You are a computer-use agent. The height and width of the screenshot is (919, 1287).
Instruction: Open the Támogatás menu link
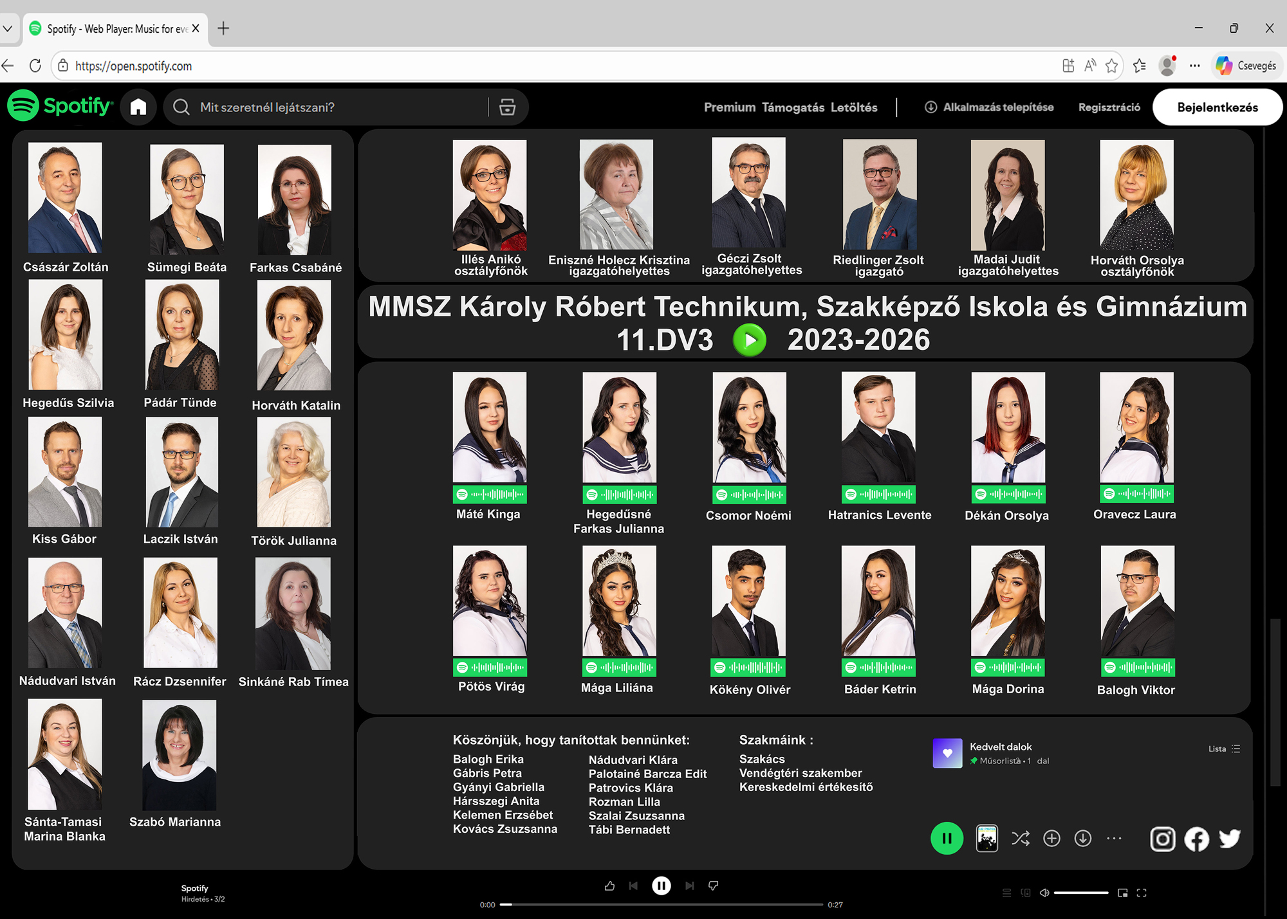tap(793, 107)
